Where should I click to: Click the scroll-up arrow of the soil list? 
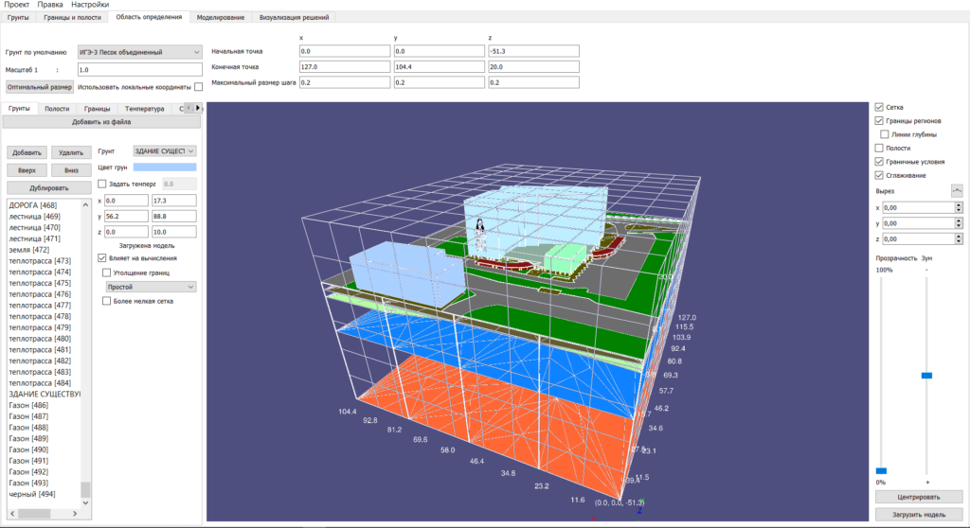(86, 203)
